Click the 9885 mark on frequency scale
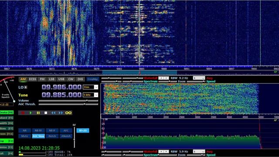The image size is (279, 157). pyautogui.click(x=141, y=69)
